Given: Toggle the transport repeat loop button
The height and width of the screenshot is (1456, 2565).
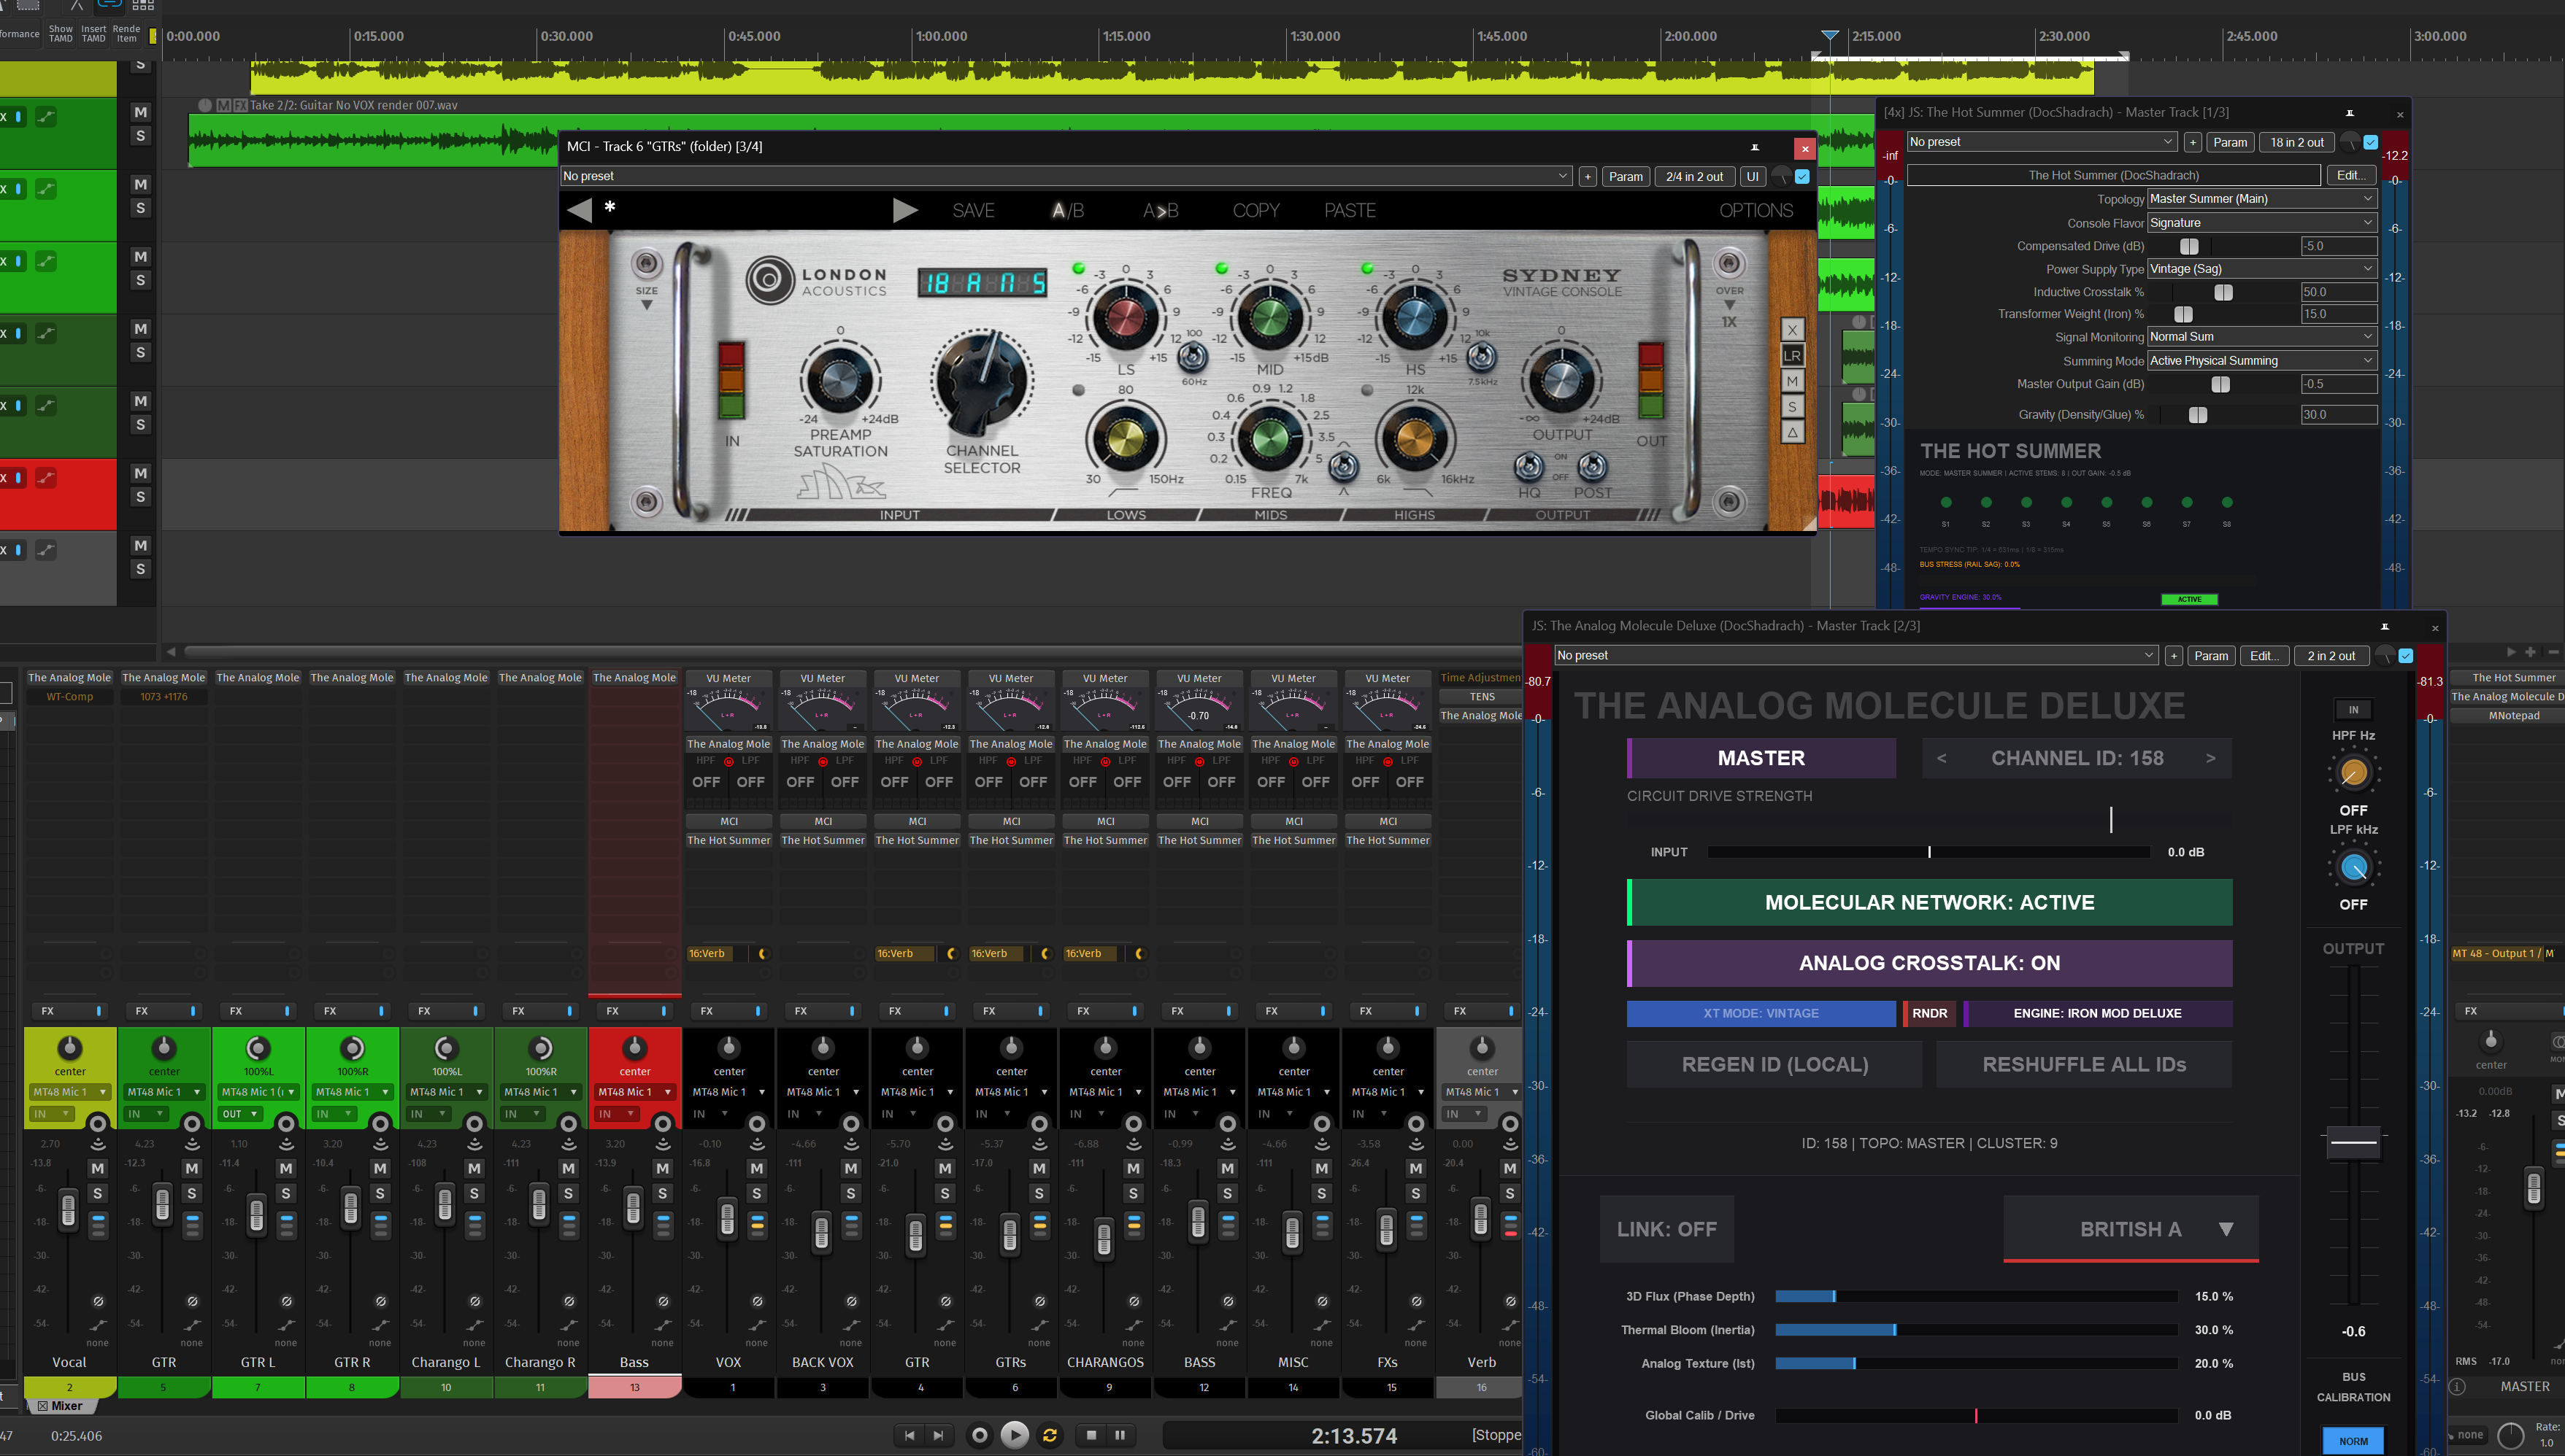Looking at the screenshot, I should pyautogui.click(x=1050, y=1435).
